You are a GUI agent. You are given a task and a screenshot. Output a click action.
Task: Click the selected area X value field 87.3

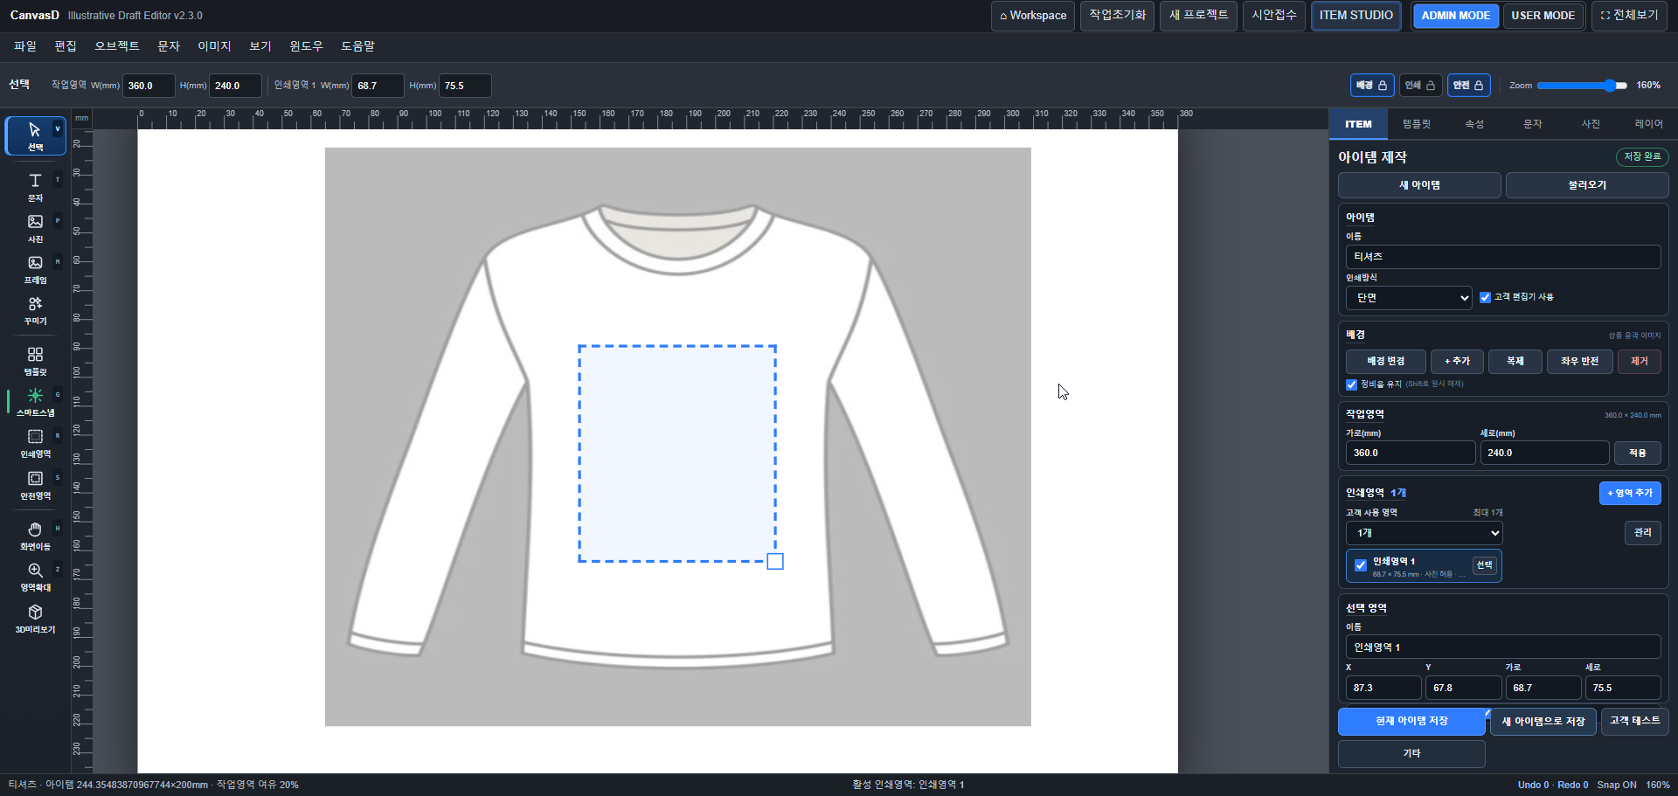tap(1383, 688)
